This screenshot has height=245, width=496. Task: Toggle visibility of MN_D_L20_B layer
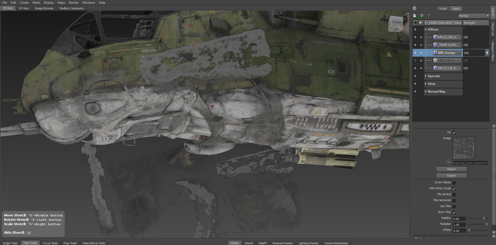(415, 68)
